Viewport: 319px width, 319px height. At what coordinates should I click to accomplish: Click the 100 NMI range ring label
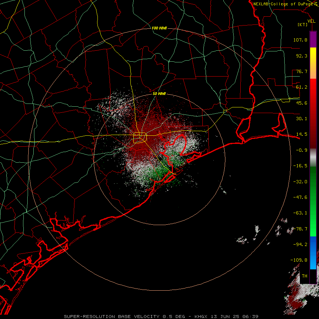[x=159, y=28]
